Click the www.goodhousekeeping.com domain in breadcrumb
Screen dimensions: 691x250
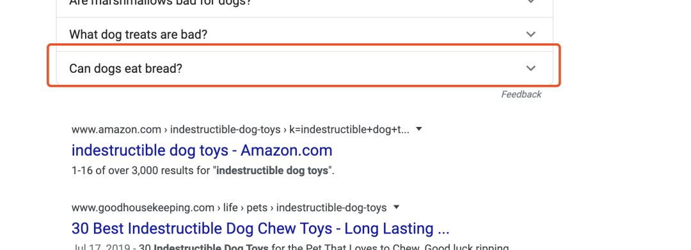click(142, 207)
